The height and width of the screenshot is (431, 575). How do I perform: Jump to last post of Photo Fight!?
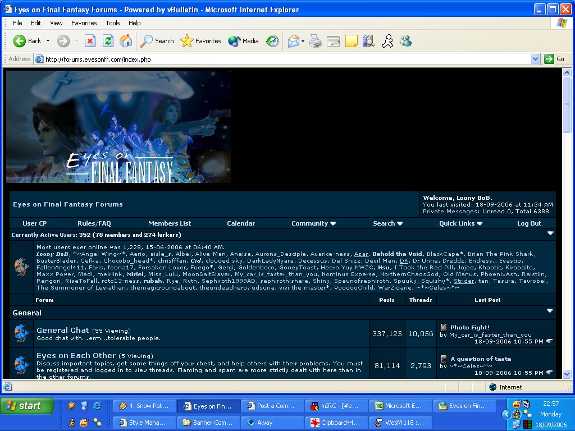point(549,341)
